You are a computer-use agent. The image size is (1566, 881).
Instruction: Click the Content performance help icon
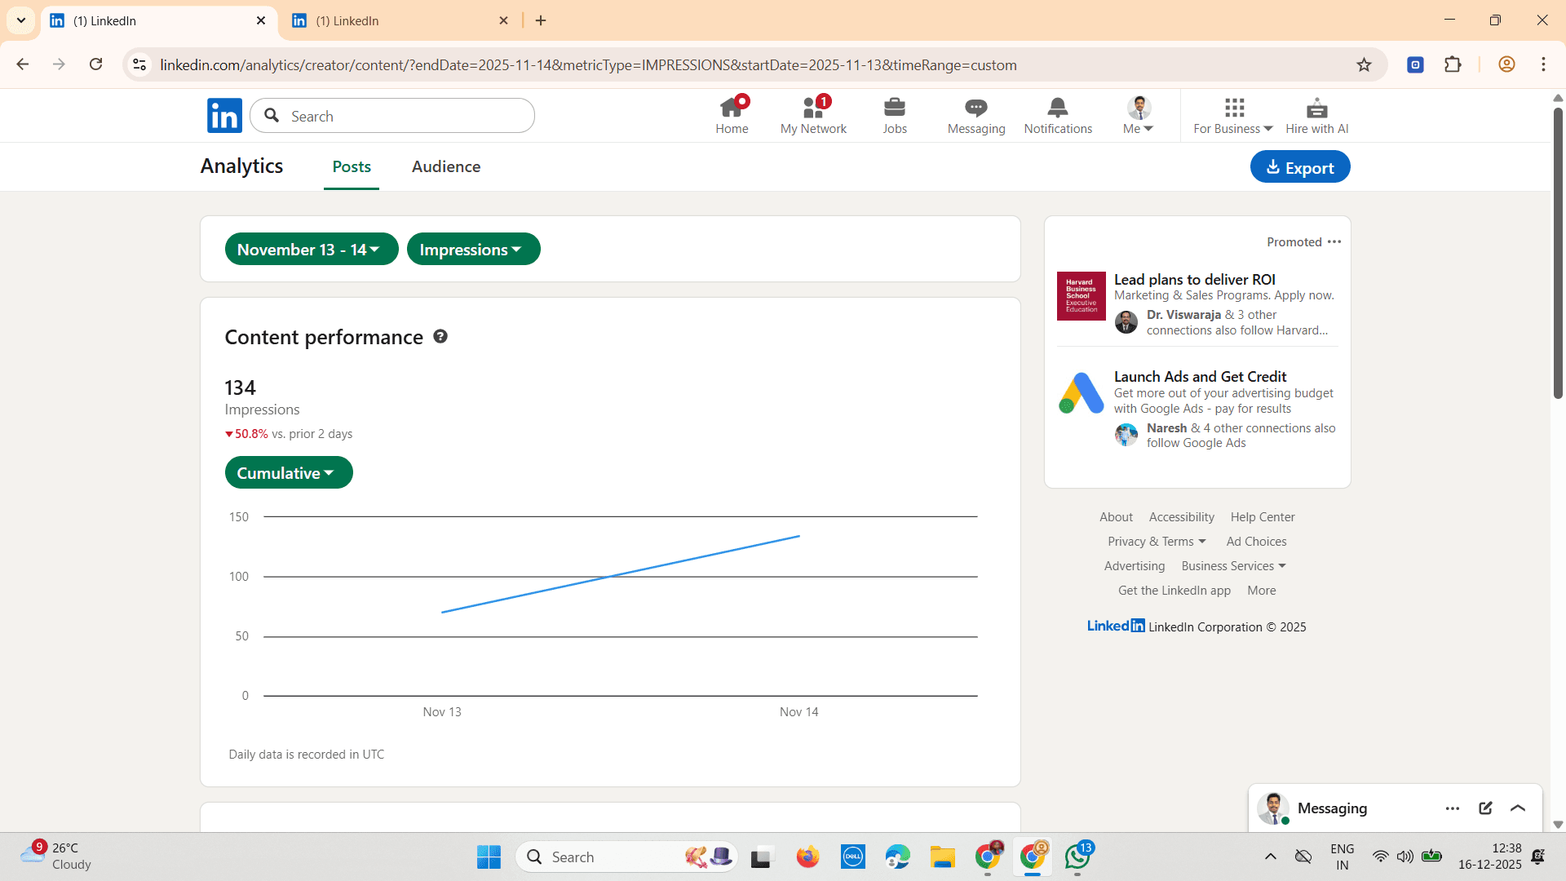pyautogui.click(x=440, y=337)
